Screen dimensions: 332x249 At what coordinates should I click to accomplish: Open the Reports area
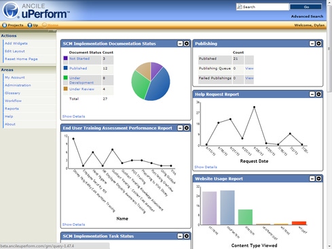(12, 109)
